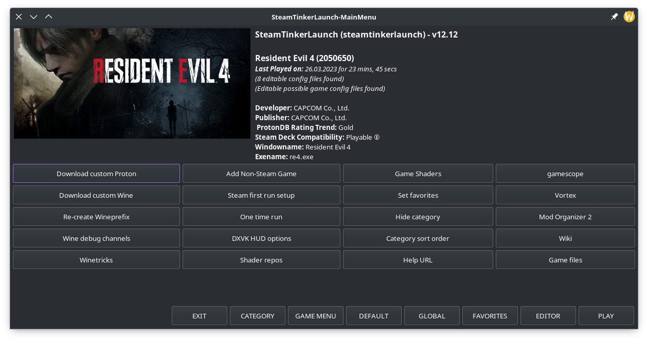Click the Resident Evil 4 banner image

(132, 84)
